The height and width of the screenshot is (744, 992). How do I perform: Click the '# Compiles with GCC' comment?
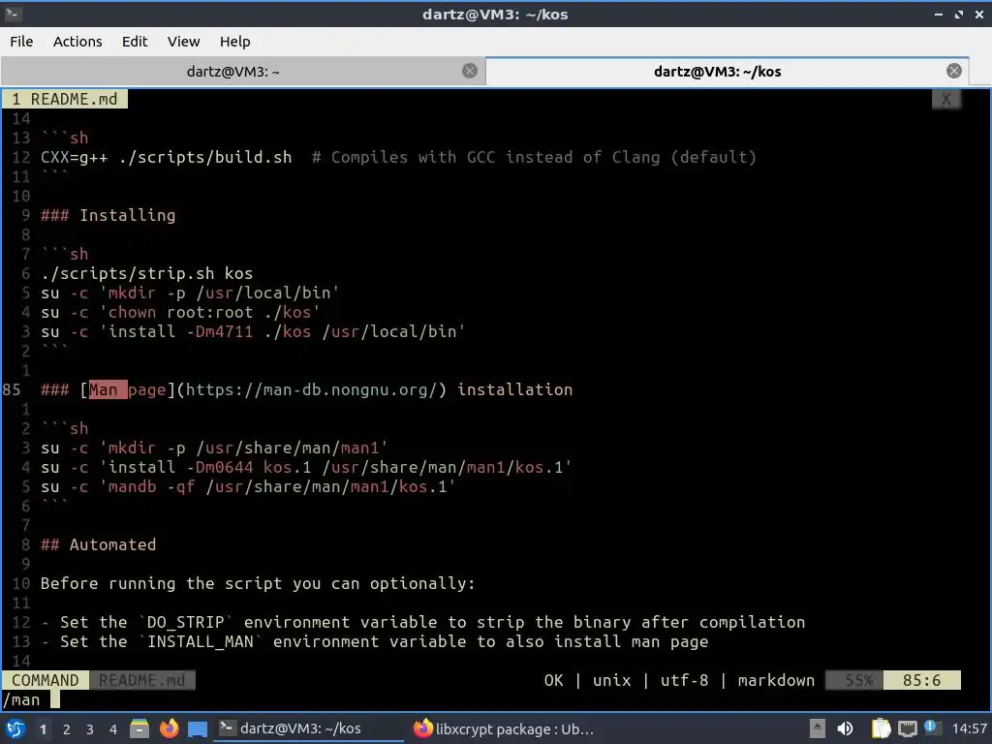point(534,158)
